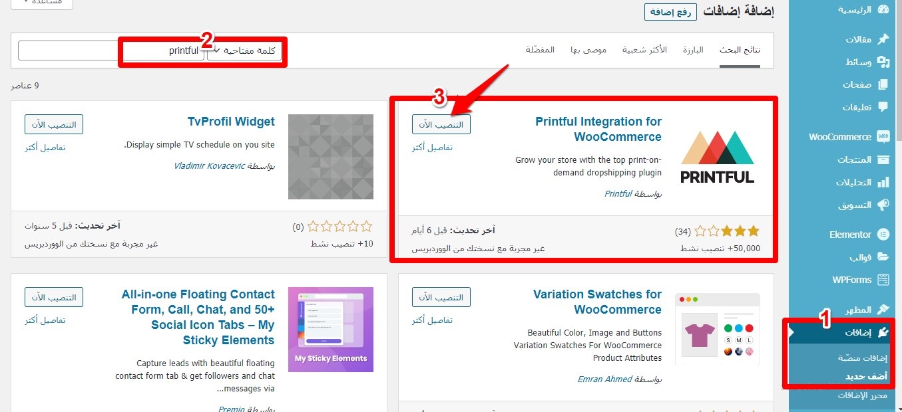Open the مساعدة help tab button

43,3
